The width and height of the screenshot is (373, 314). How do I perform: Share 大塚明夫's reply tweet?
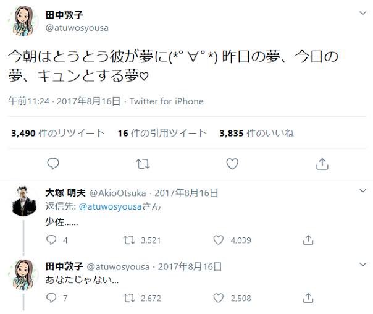click(308, 240)
